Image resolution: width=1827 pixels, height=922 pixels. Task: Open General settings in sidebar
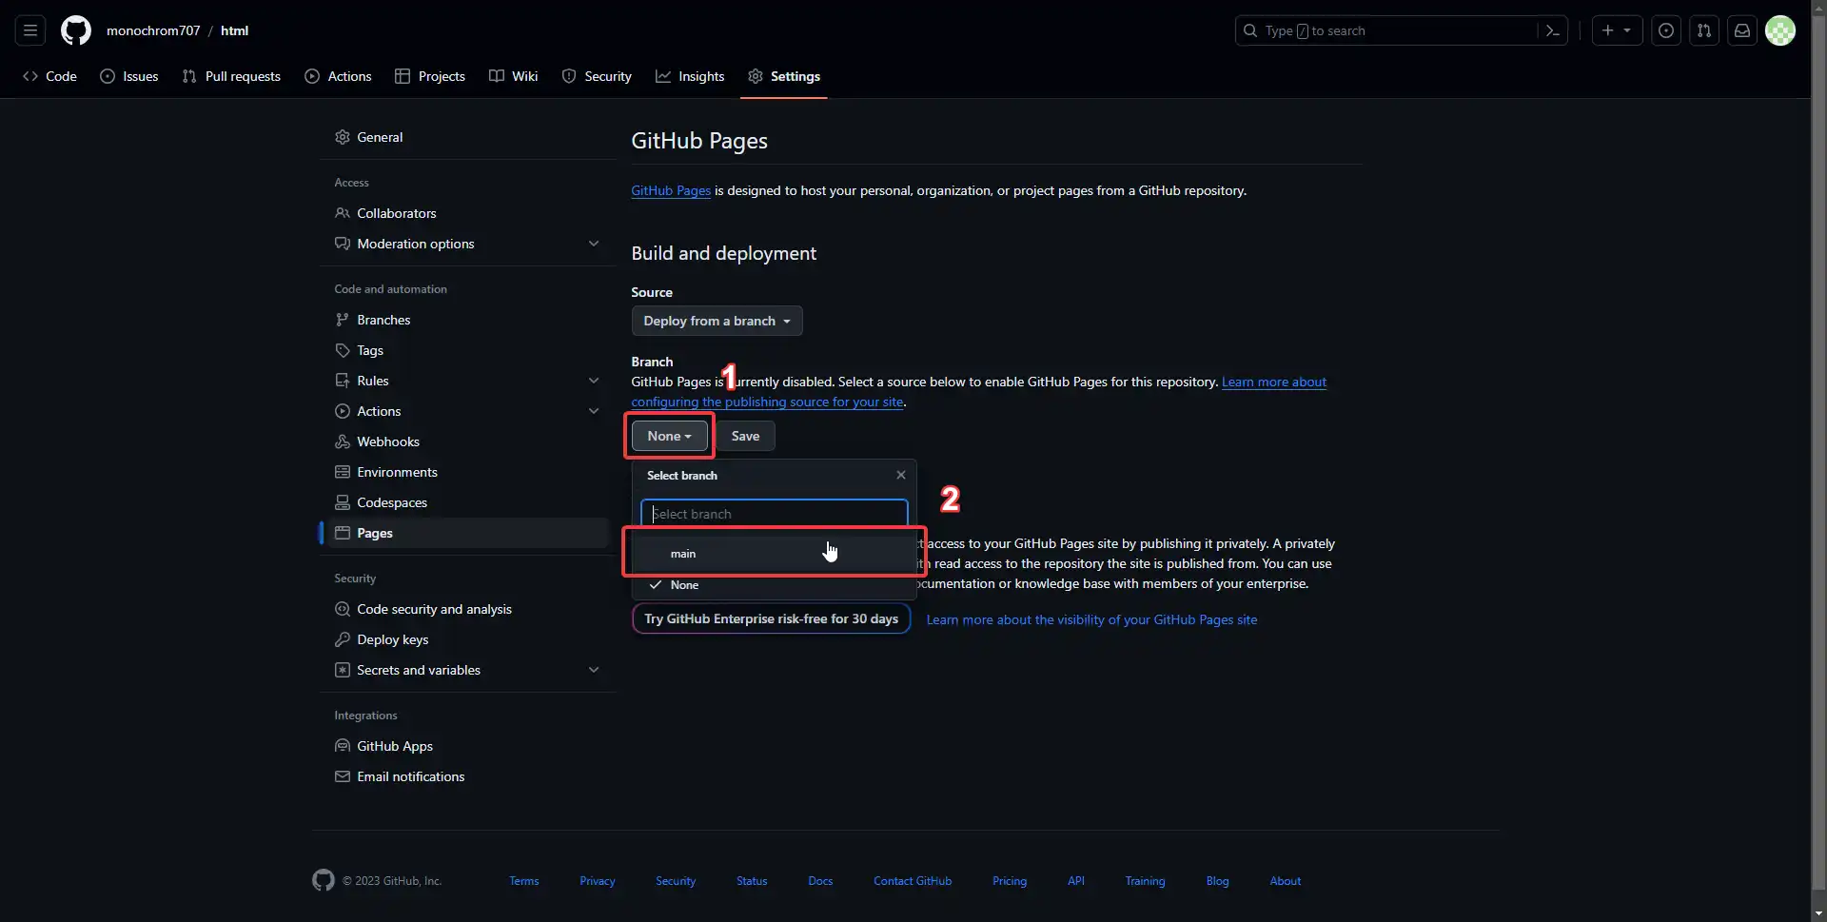point(466,137)
